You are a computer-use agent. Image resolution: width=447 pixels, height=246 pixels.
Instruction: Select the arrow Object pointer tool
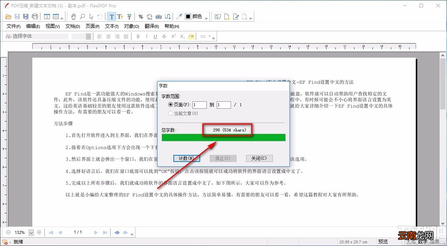click(x=91, y=17)
